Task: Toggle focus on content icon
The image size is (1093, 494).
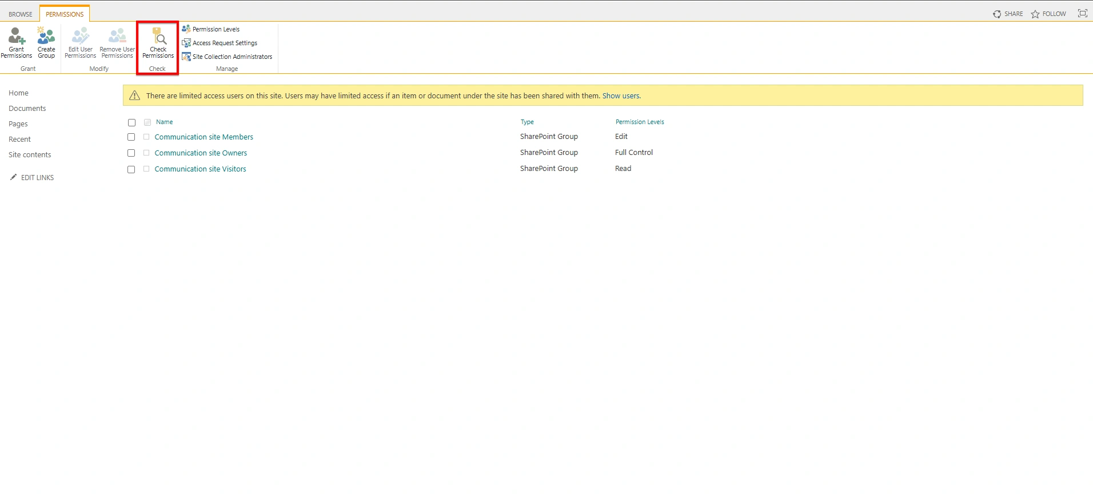Action: (x=1083, y=13)
